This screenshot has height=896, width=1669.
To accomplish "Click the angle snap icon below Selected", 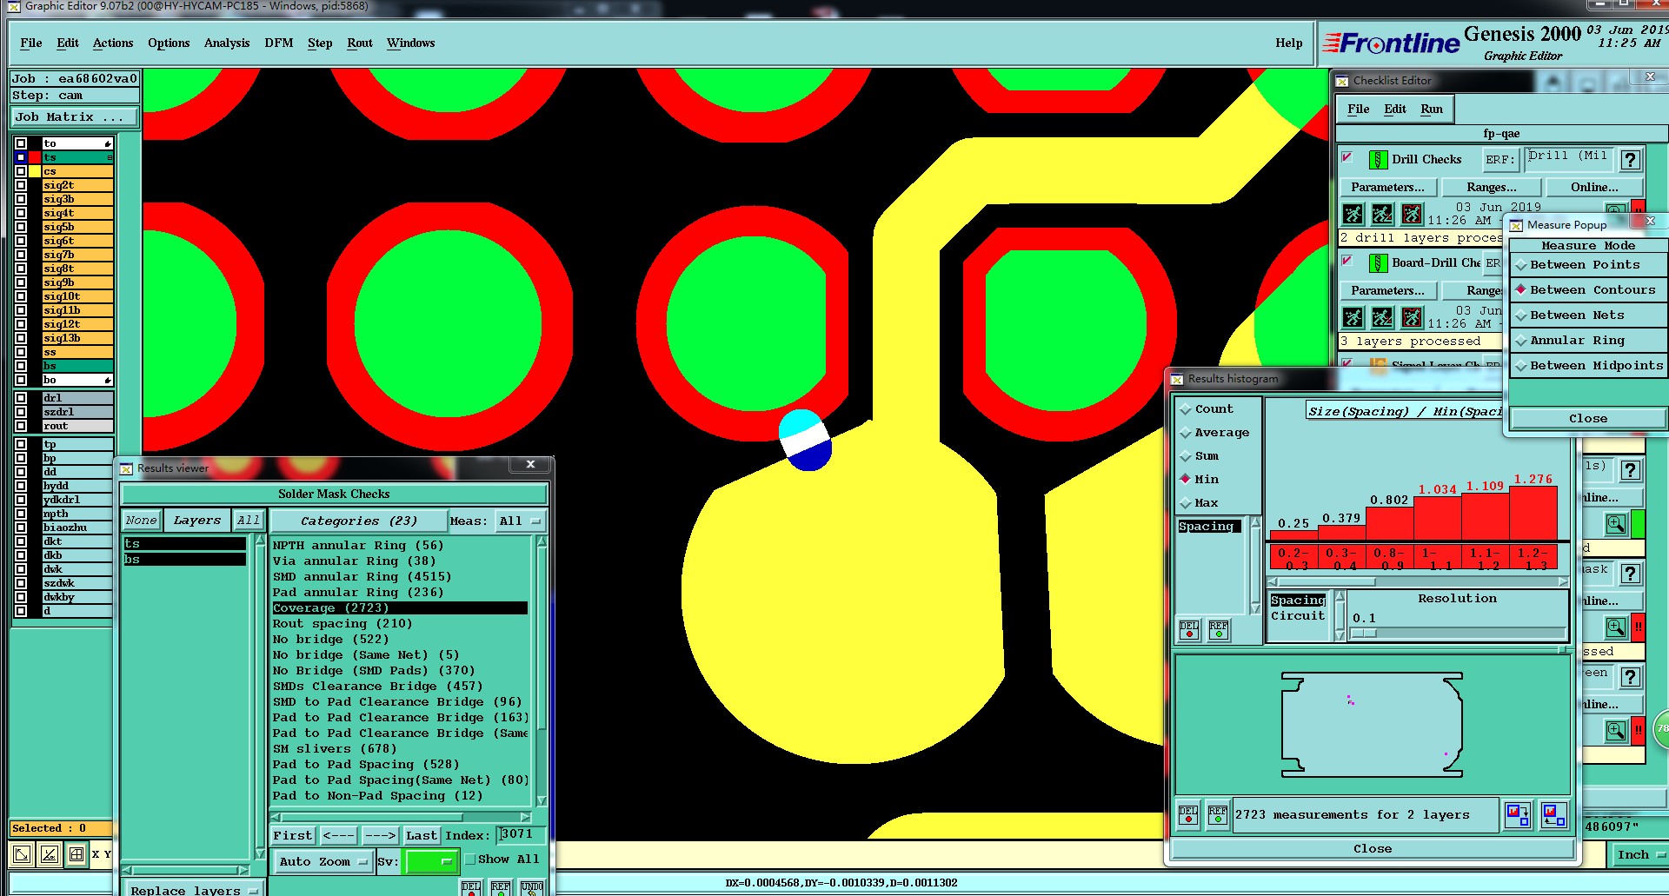I will pyautogui.click(x=50, y=854).
